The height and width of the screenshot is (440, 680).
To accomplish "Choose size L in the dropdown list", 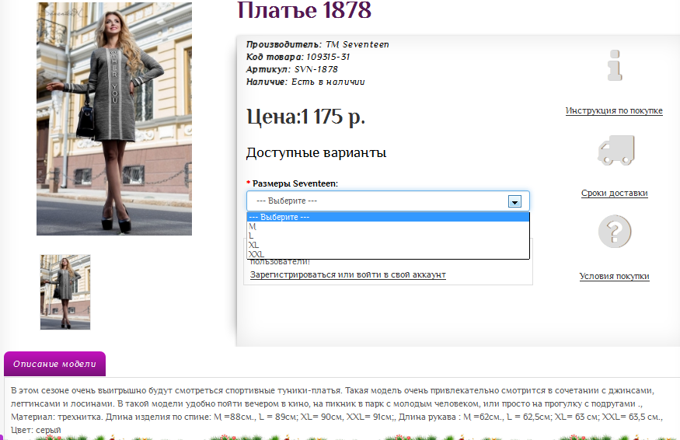I will (x=251, y=236).
